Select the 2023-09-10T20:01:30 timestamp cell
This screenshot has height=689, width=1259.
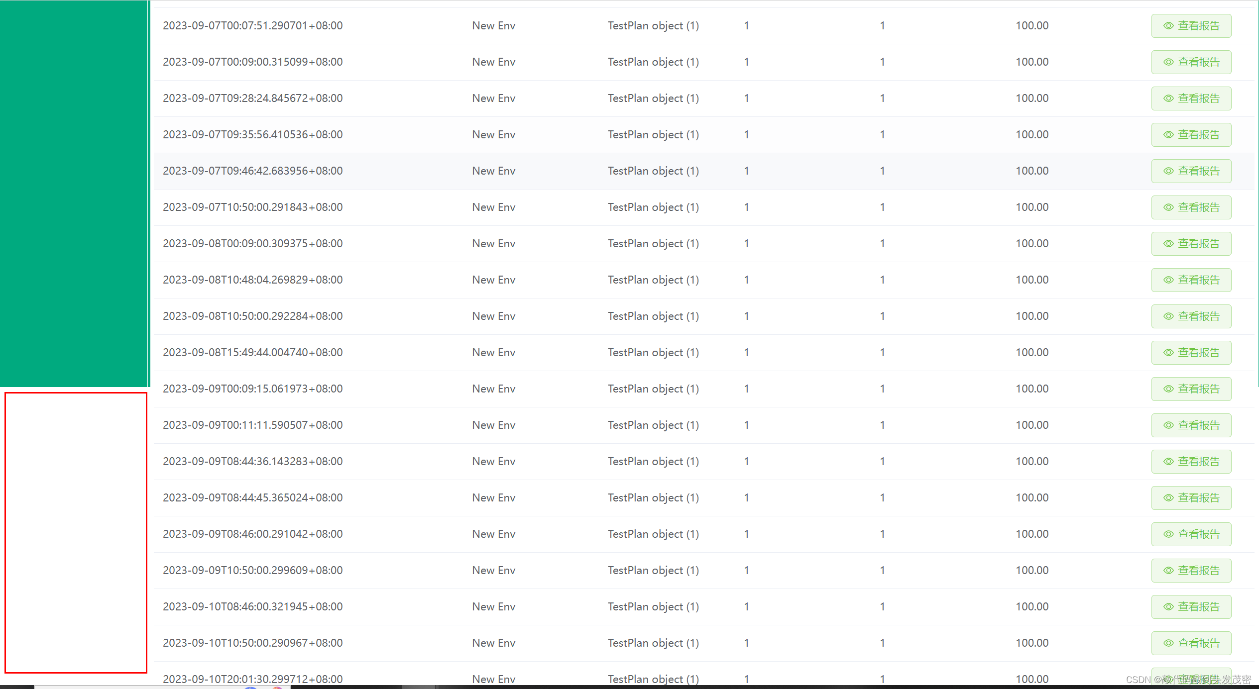(x=252, y=679)
